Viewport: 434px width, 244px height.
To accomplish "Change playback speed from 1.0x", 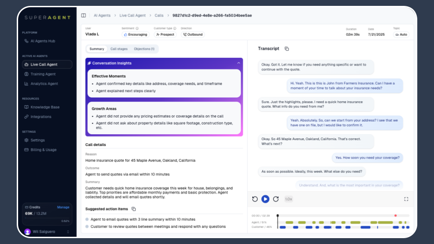I will 288,199.
